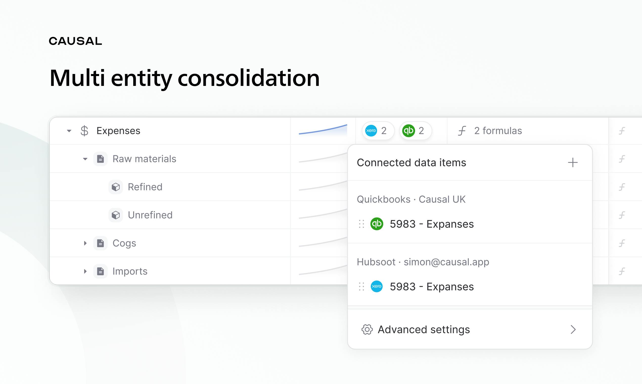Click the CAUSAL logo
The width and height of the screenshot is (642, 384).
(x=75, y=41)
